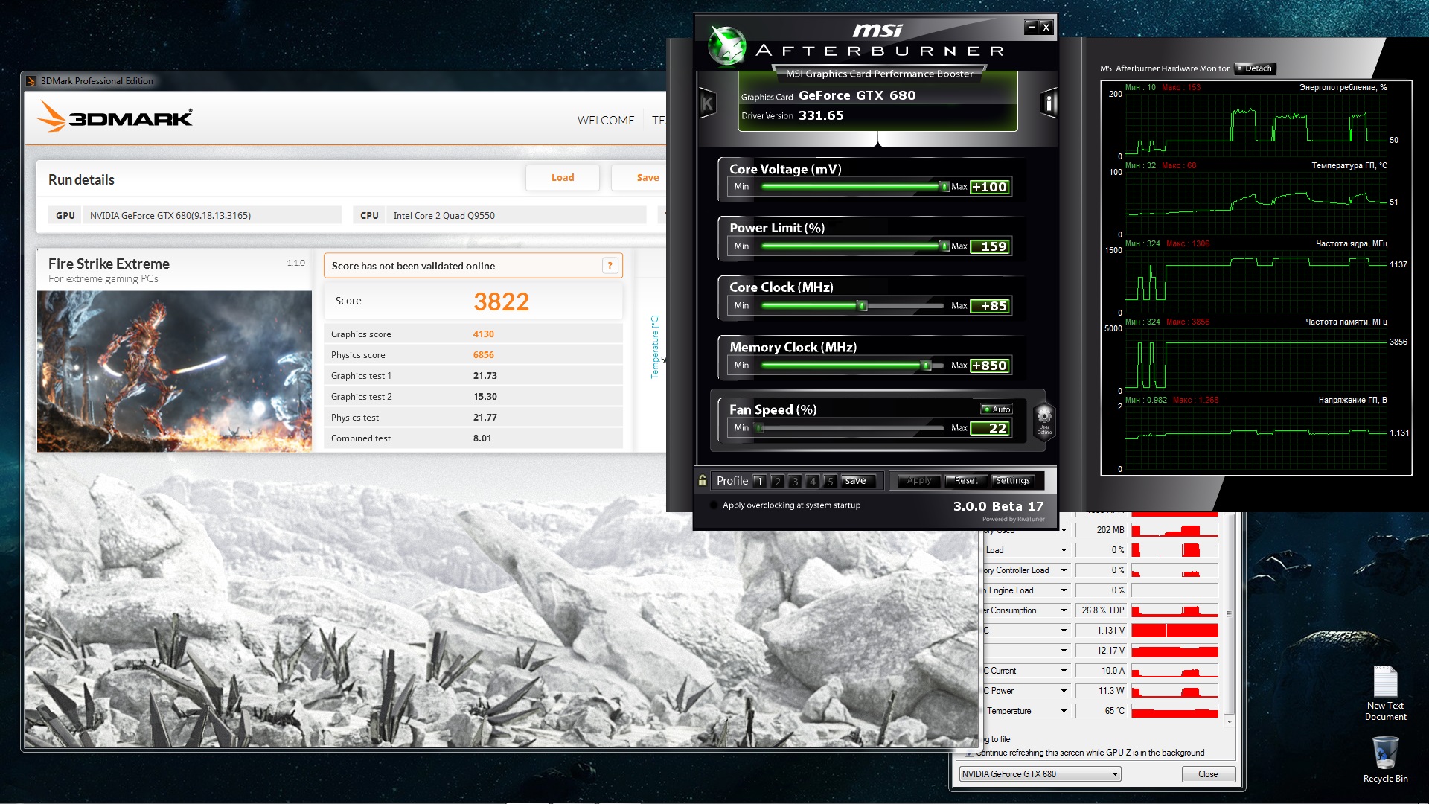
Task: Click the User Define fan gear icon
Action: (1044, 418)
